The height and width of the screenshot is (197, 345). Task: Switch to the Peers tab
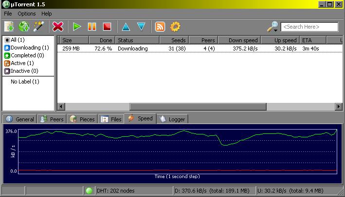click(x=52, y=119)
